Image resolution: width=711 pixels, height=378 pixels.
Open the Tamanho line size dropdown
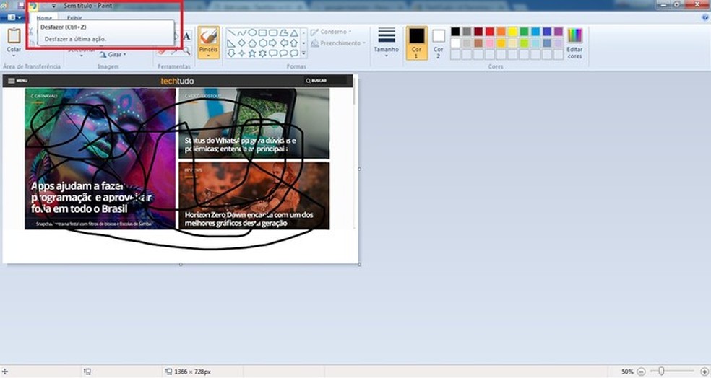[x=387, y=43]
